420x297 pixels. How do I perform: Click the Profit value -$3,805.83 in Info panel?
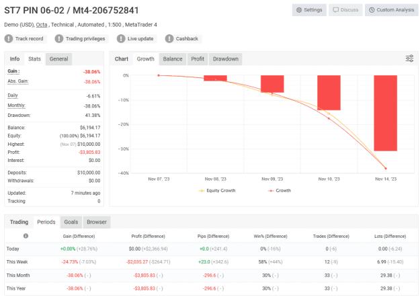(89, 152)
